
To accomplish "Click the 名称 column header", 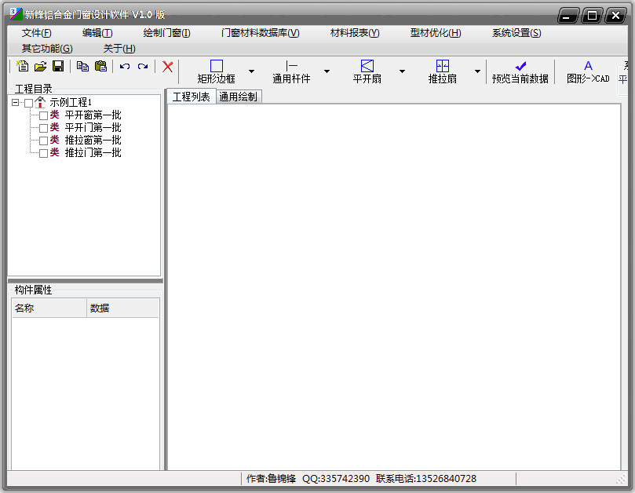I will [49, 309].
